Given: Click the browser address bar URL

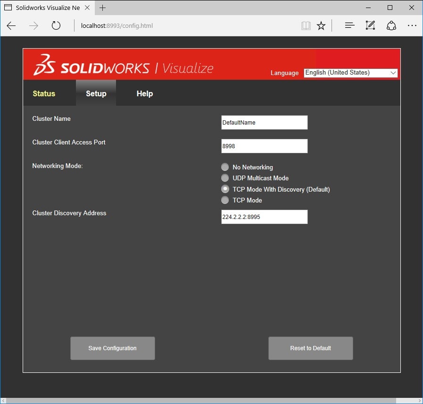Looking at the screenshot, I should (x=117, y=25).
